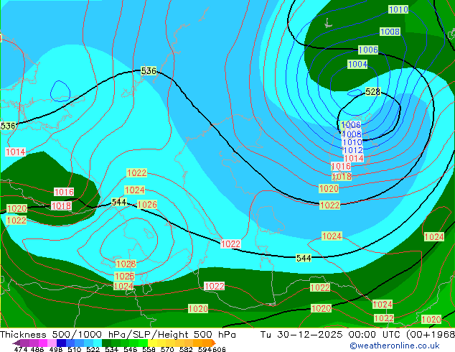Click the red 1014 label below the blue 1012

(x=354, y=158)
